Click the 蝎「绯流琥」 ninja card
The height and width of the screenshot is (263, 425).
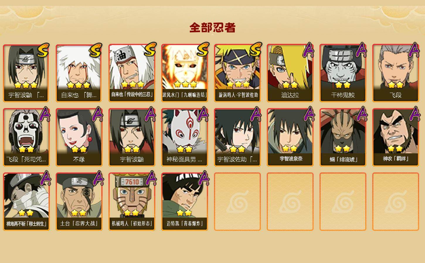pos(343,137)
